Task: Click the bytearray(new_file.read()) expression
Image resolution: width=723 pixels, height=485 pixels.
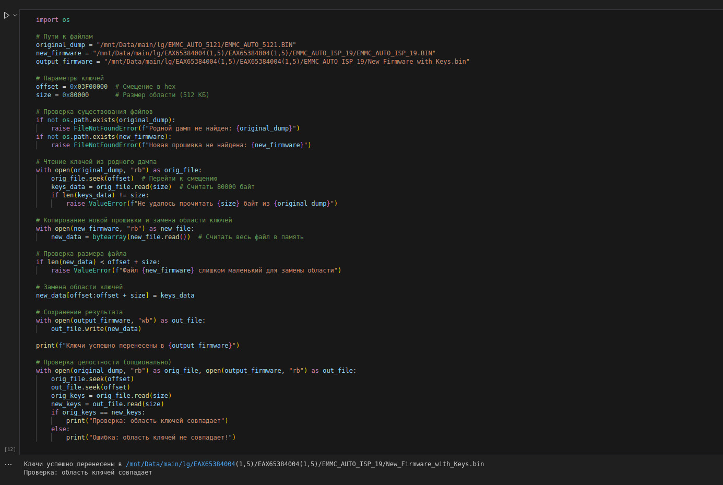Action: [141, 237]
